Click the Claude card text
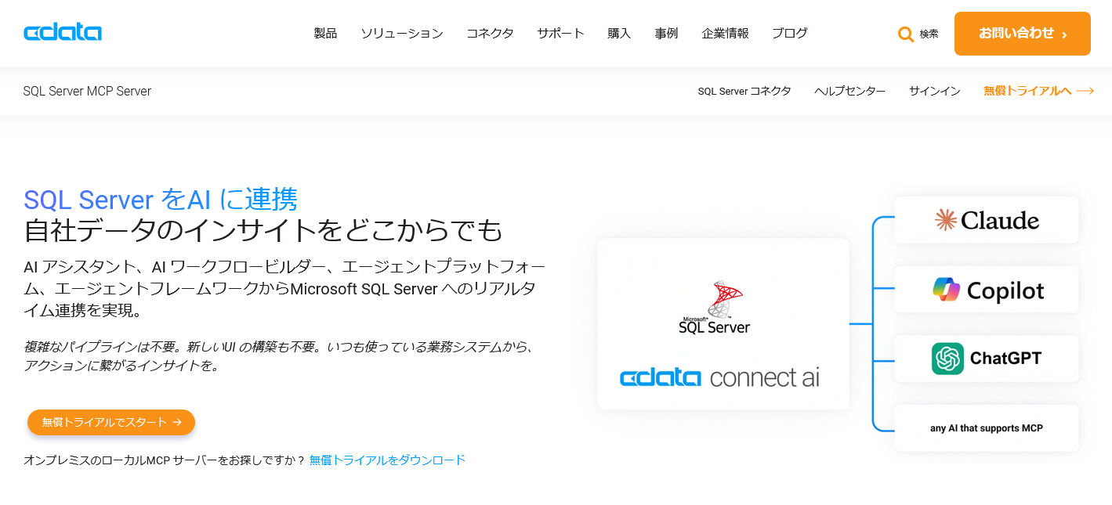 click(x=1000, y=221)
